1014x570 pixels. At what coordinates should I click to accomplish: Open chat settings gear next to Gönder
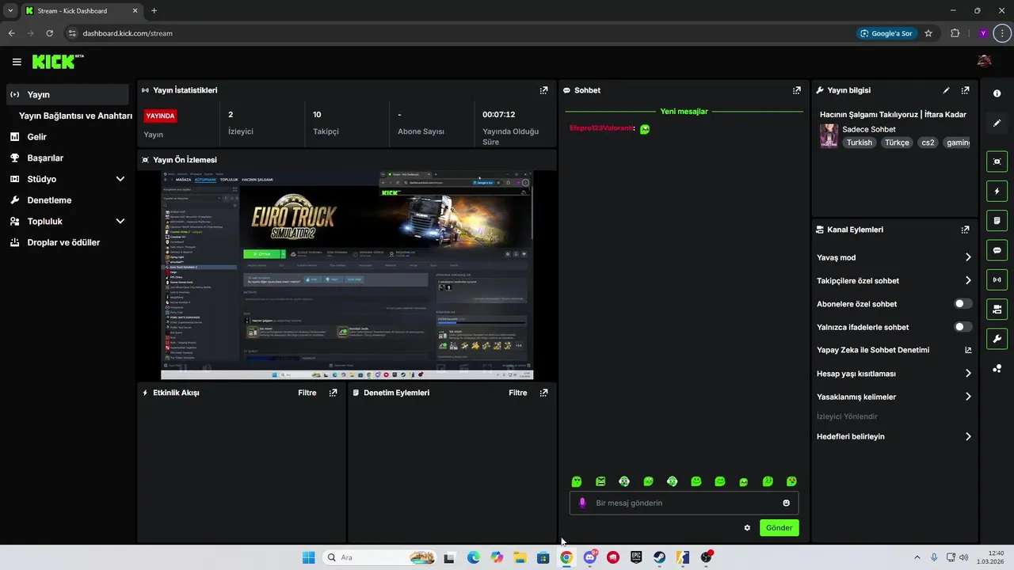coord(747,528)
